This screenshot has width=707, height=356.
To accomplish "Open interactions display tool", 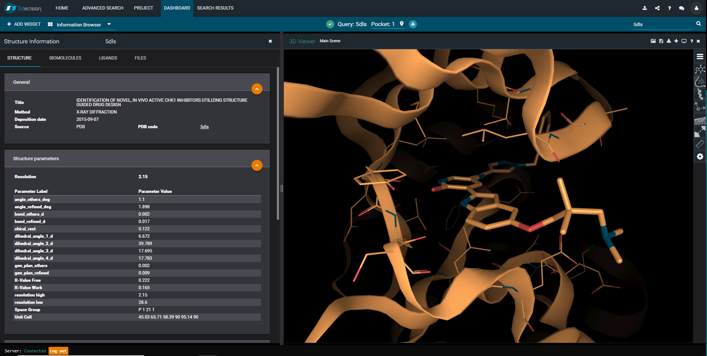I will point(700,132).
